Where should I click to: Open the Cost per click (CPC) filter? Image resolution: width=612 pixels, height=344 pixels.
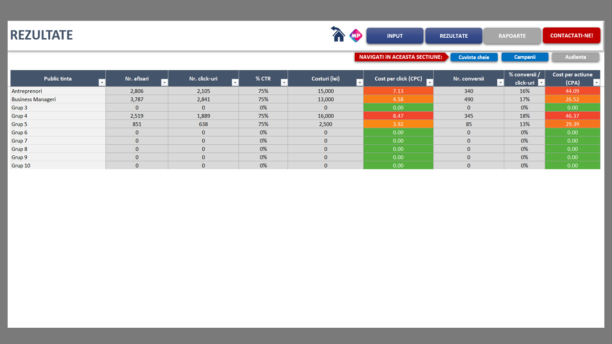coord(429,83)
